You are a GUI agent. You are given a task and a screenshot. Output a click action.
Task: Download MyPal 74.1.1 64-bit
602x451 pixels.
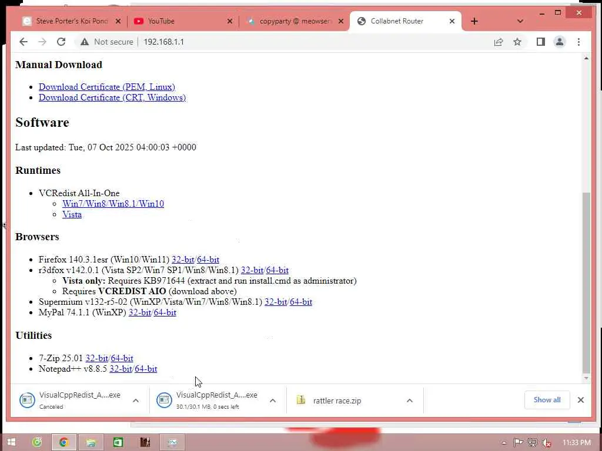165,312
